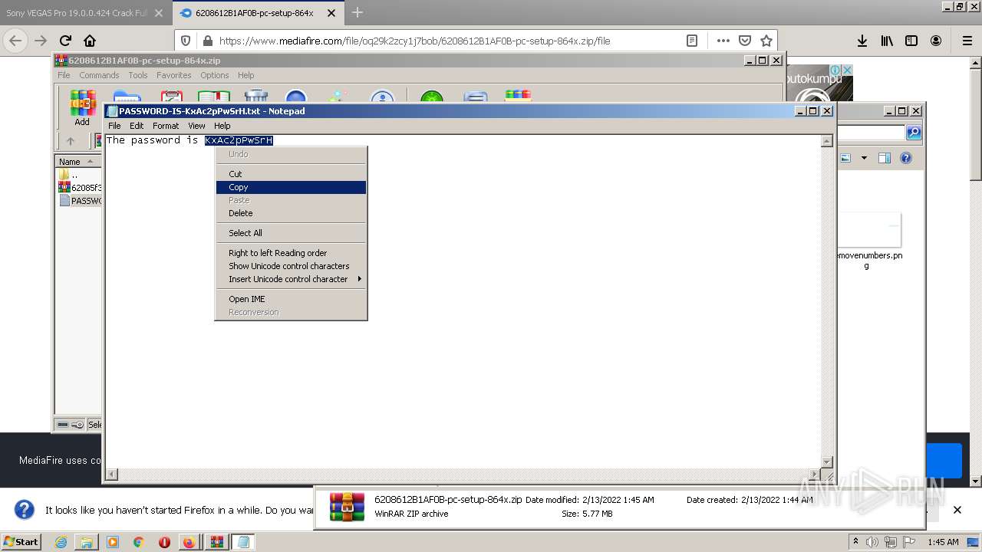982x552 pixels.
Task: Show Firefox sidebars icon
Action: 911,41
